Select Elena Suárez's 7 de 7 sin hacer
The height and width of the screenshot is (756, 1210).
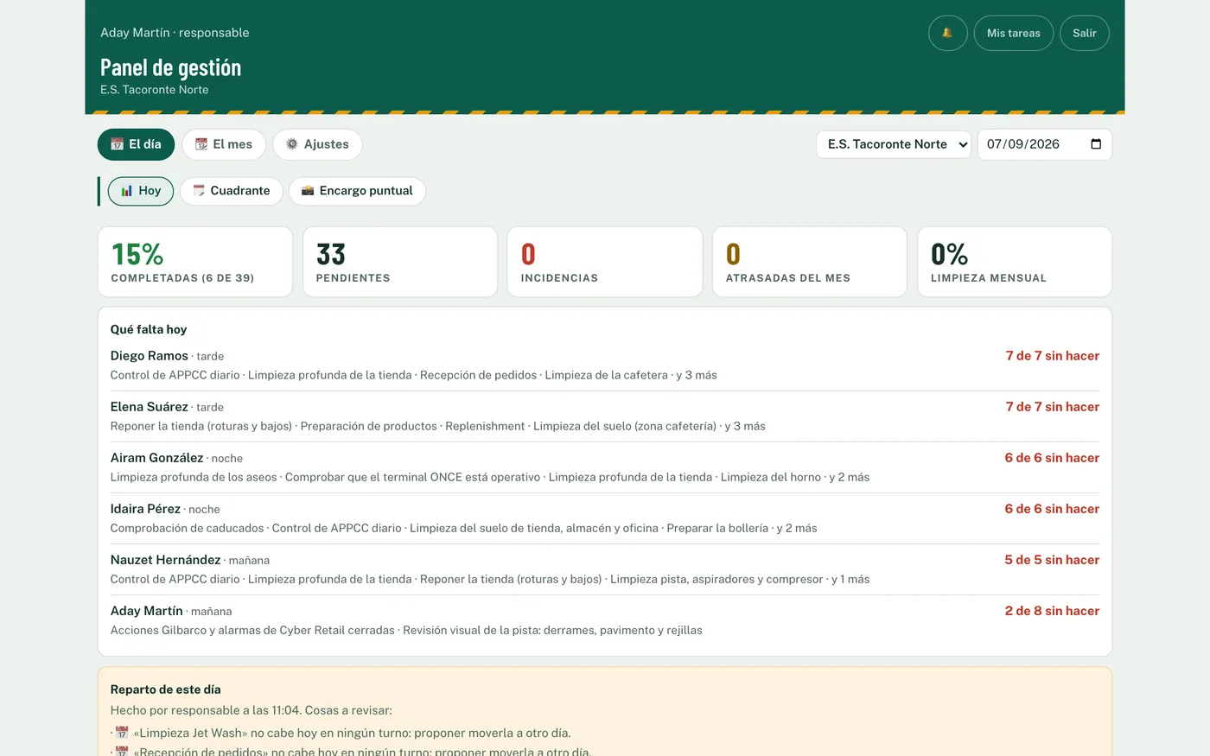click(x=1052, y=407)
